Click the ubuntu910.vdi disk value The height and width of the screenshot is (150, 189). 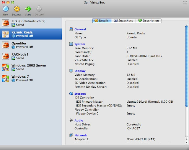point(150,102)
